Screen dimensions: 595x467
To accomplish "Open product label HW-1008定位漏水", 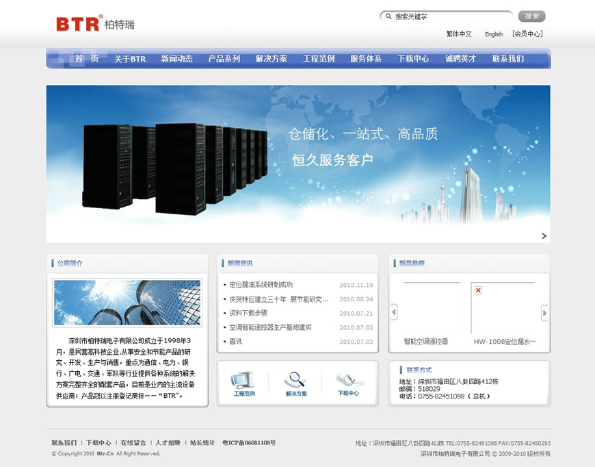I will pos(505,341).
